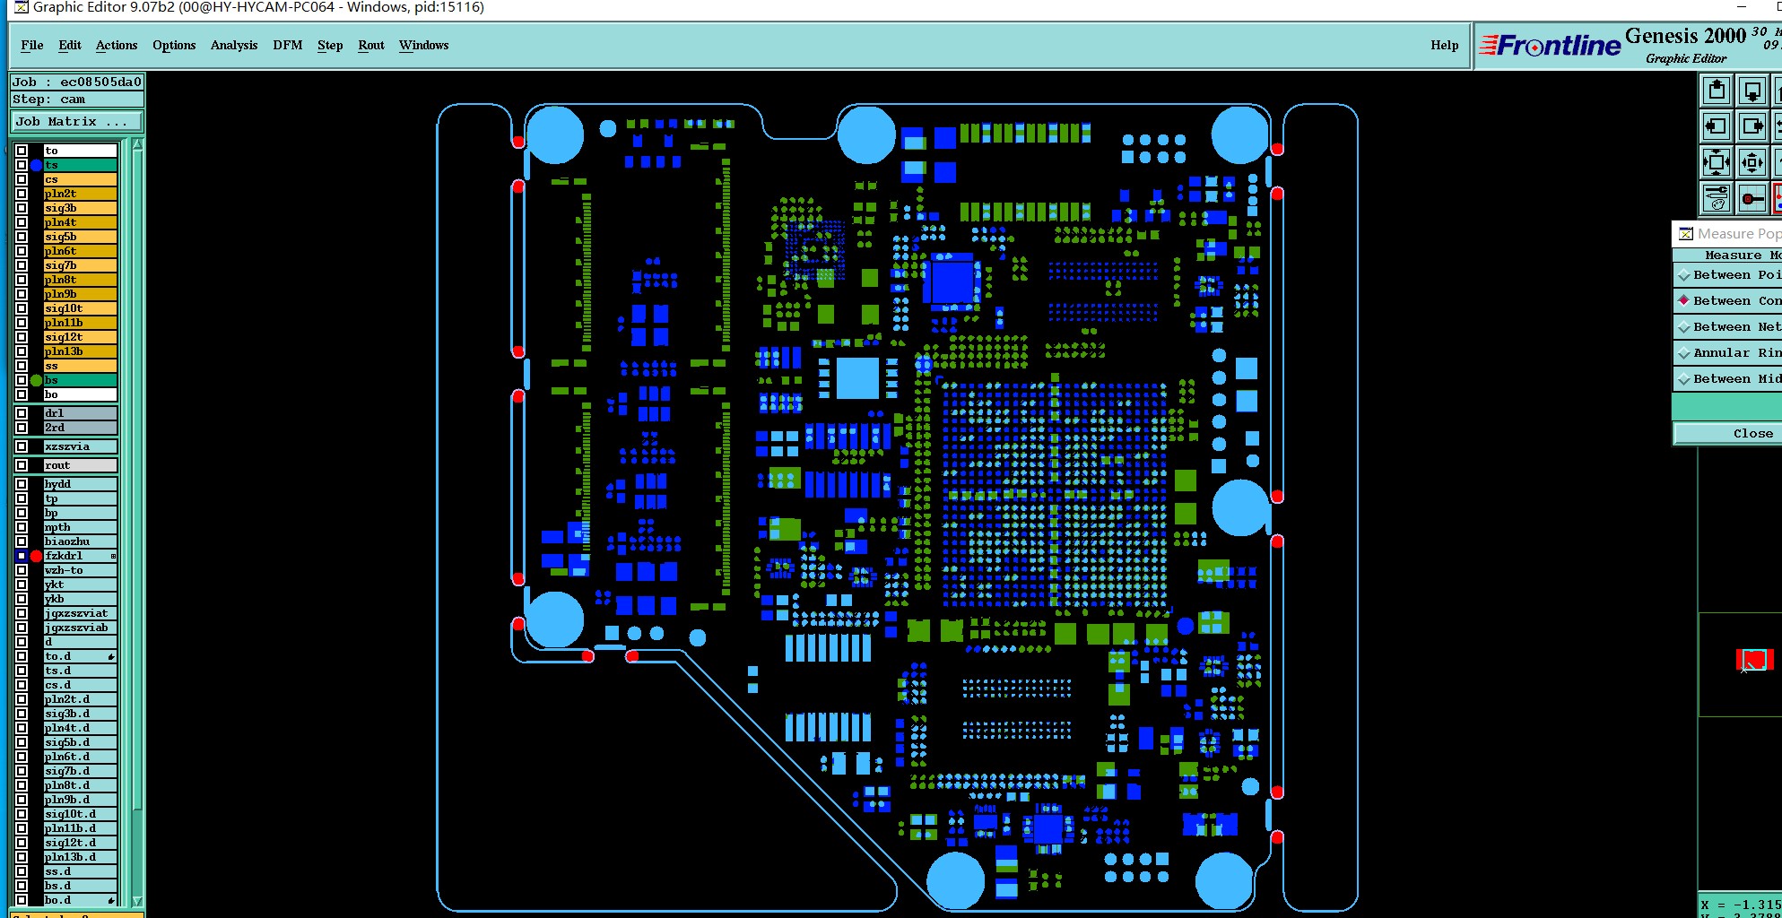Click the pencil marker on bo.d row
Image resolution: width=1782 pixels, height=918 pixels.
tap(111, 900)
